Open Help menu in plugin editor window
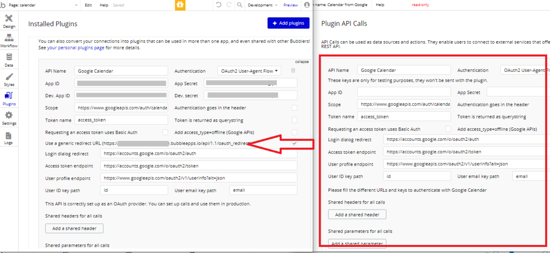Viewport: 550px width, 253px height. (380, 5)
